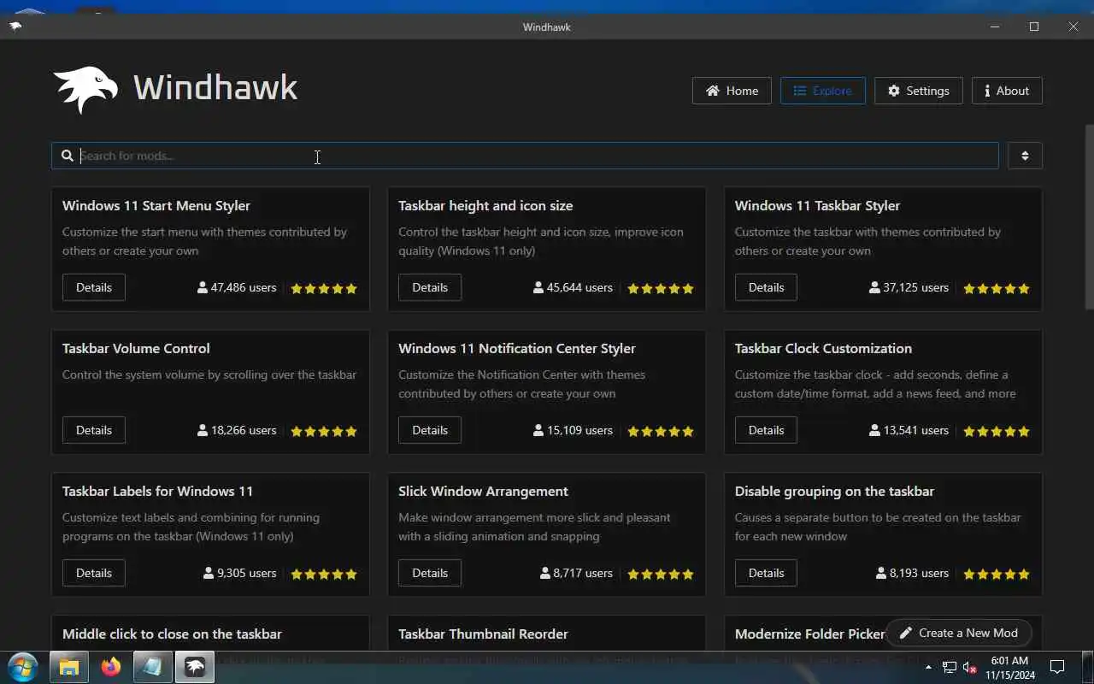
Task: Click the Disable grouping on the taskbar title
Action: tap(834, 491)
